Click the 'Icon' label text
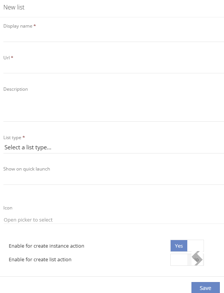The width and height of the screenshot is (224, 293). tap(8, 208)
